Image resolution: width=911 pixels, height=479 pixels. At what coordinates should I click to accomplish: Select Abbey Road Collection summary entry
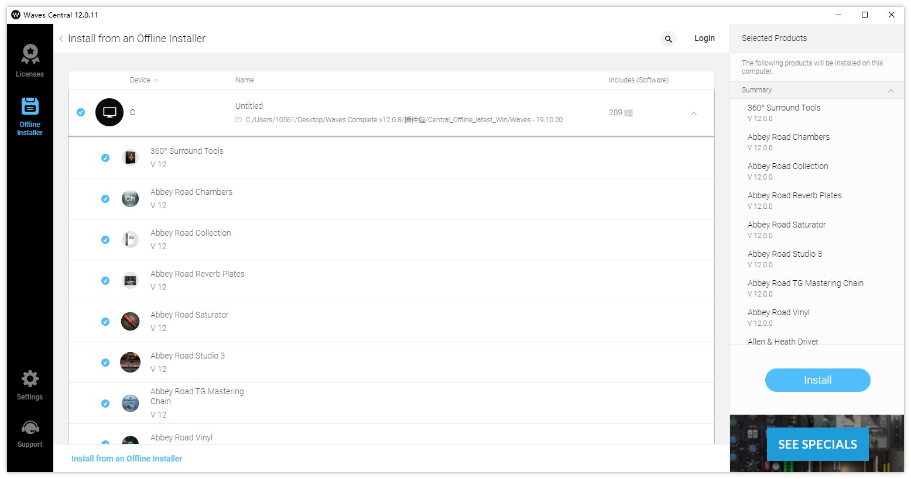787,171
